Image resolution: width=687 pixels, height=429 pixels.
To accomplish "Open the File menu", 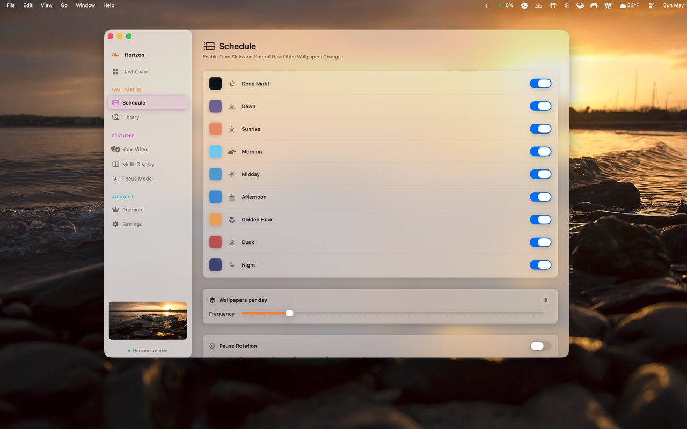I will tap(11, 5).
